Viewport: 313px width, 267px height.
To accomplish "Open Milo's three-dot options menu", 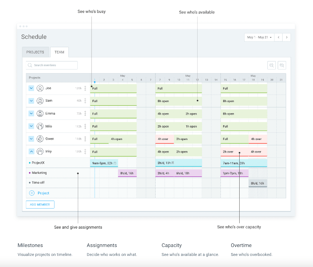I will tap(85, 126).
